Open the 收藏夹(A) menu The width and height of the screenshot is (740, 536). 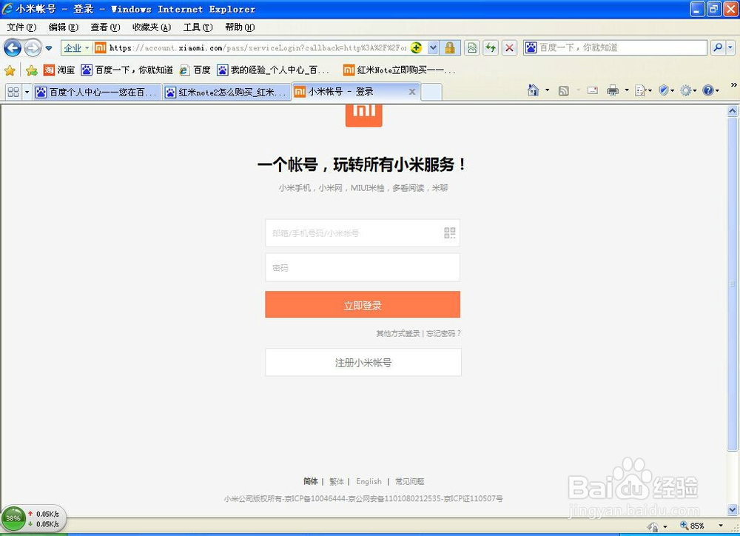pos(152,27)
